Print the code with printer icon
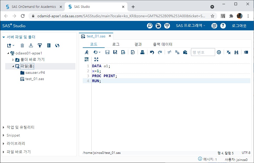Image resolution: width=254 pixels, height=163 pixels. tap(142, 52)
